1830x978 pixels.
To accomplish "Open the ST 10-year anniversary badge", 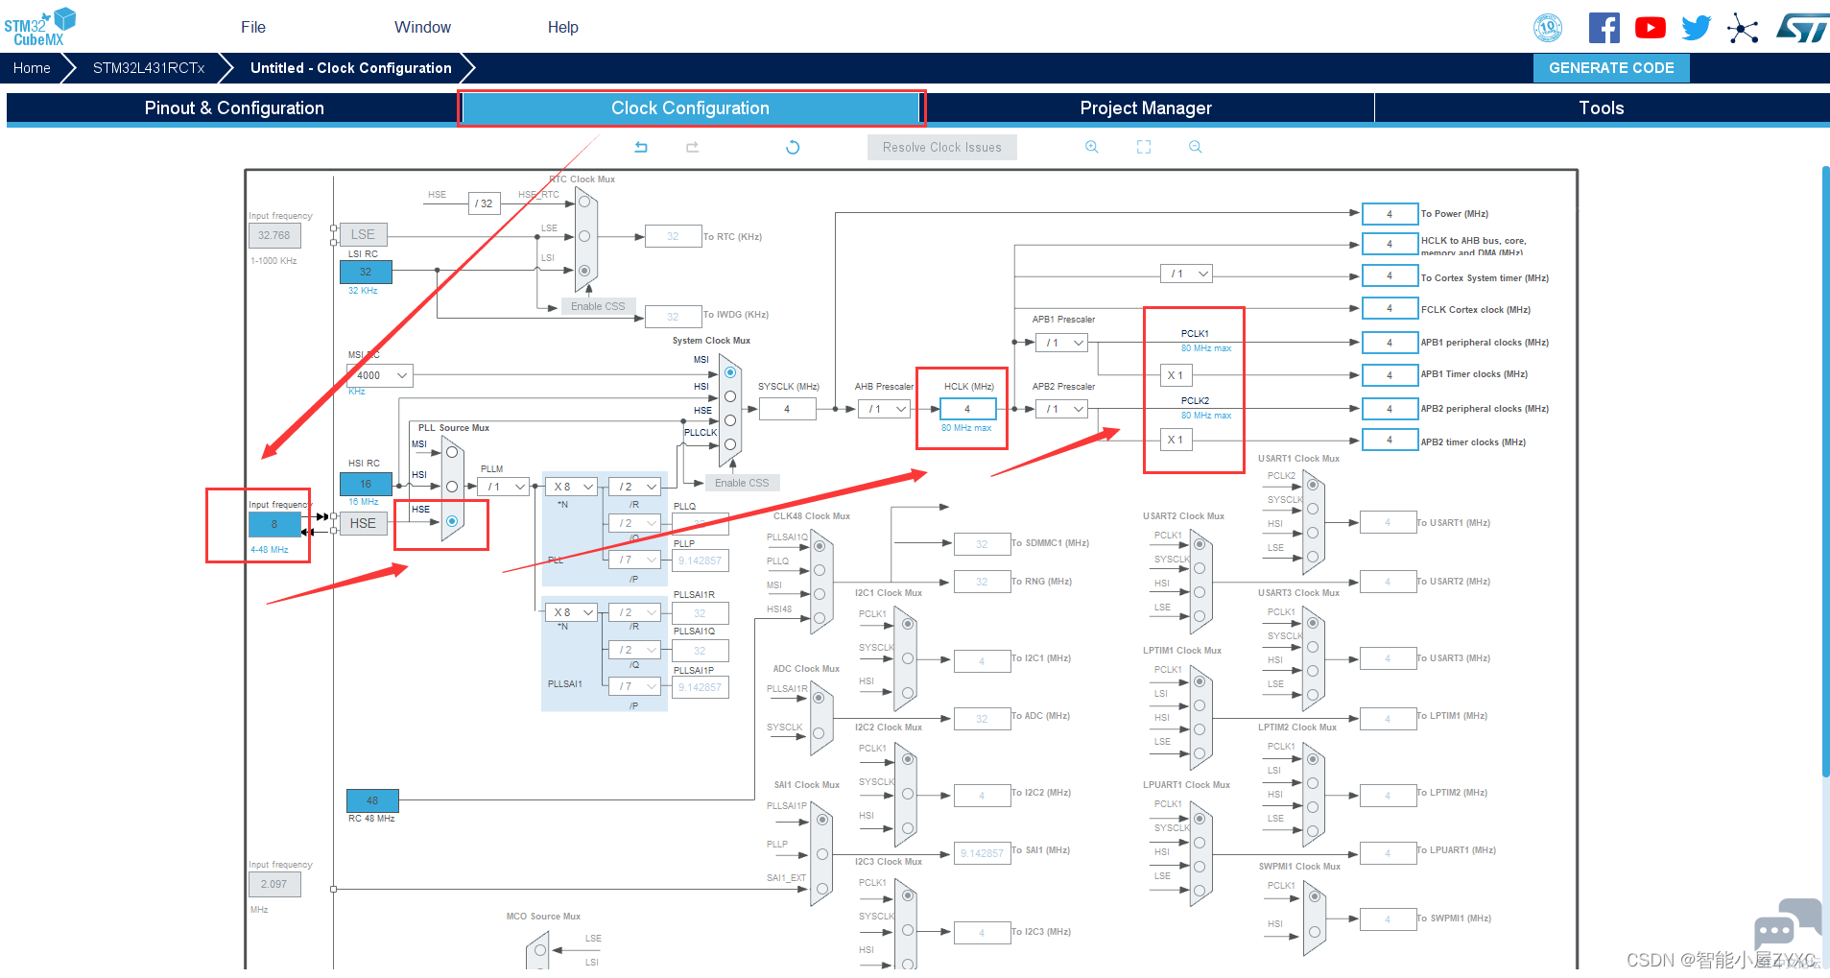I will click(1548, 28).
